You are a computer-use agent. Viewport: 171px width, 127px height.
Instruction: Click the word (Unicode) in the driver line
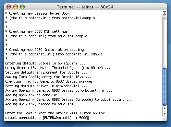pyautogui.click(x=84, y=100)
